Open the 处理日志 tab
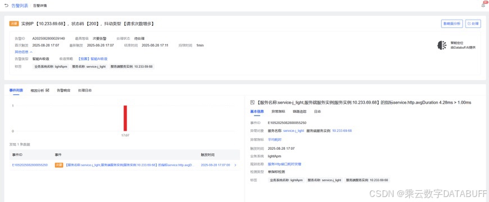 point(85,90)
